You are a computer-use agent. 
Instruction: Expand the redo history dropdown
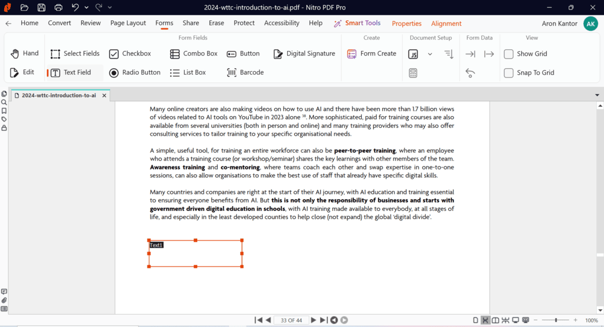(110, 7)
